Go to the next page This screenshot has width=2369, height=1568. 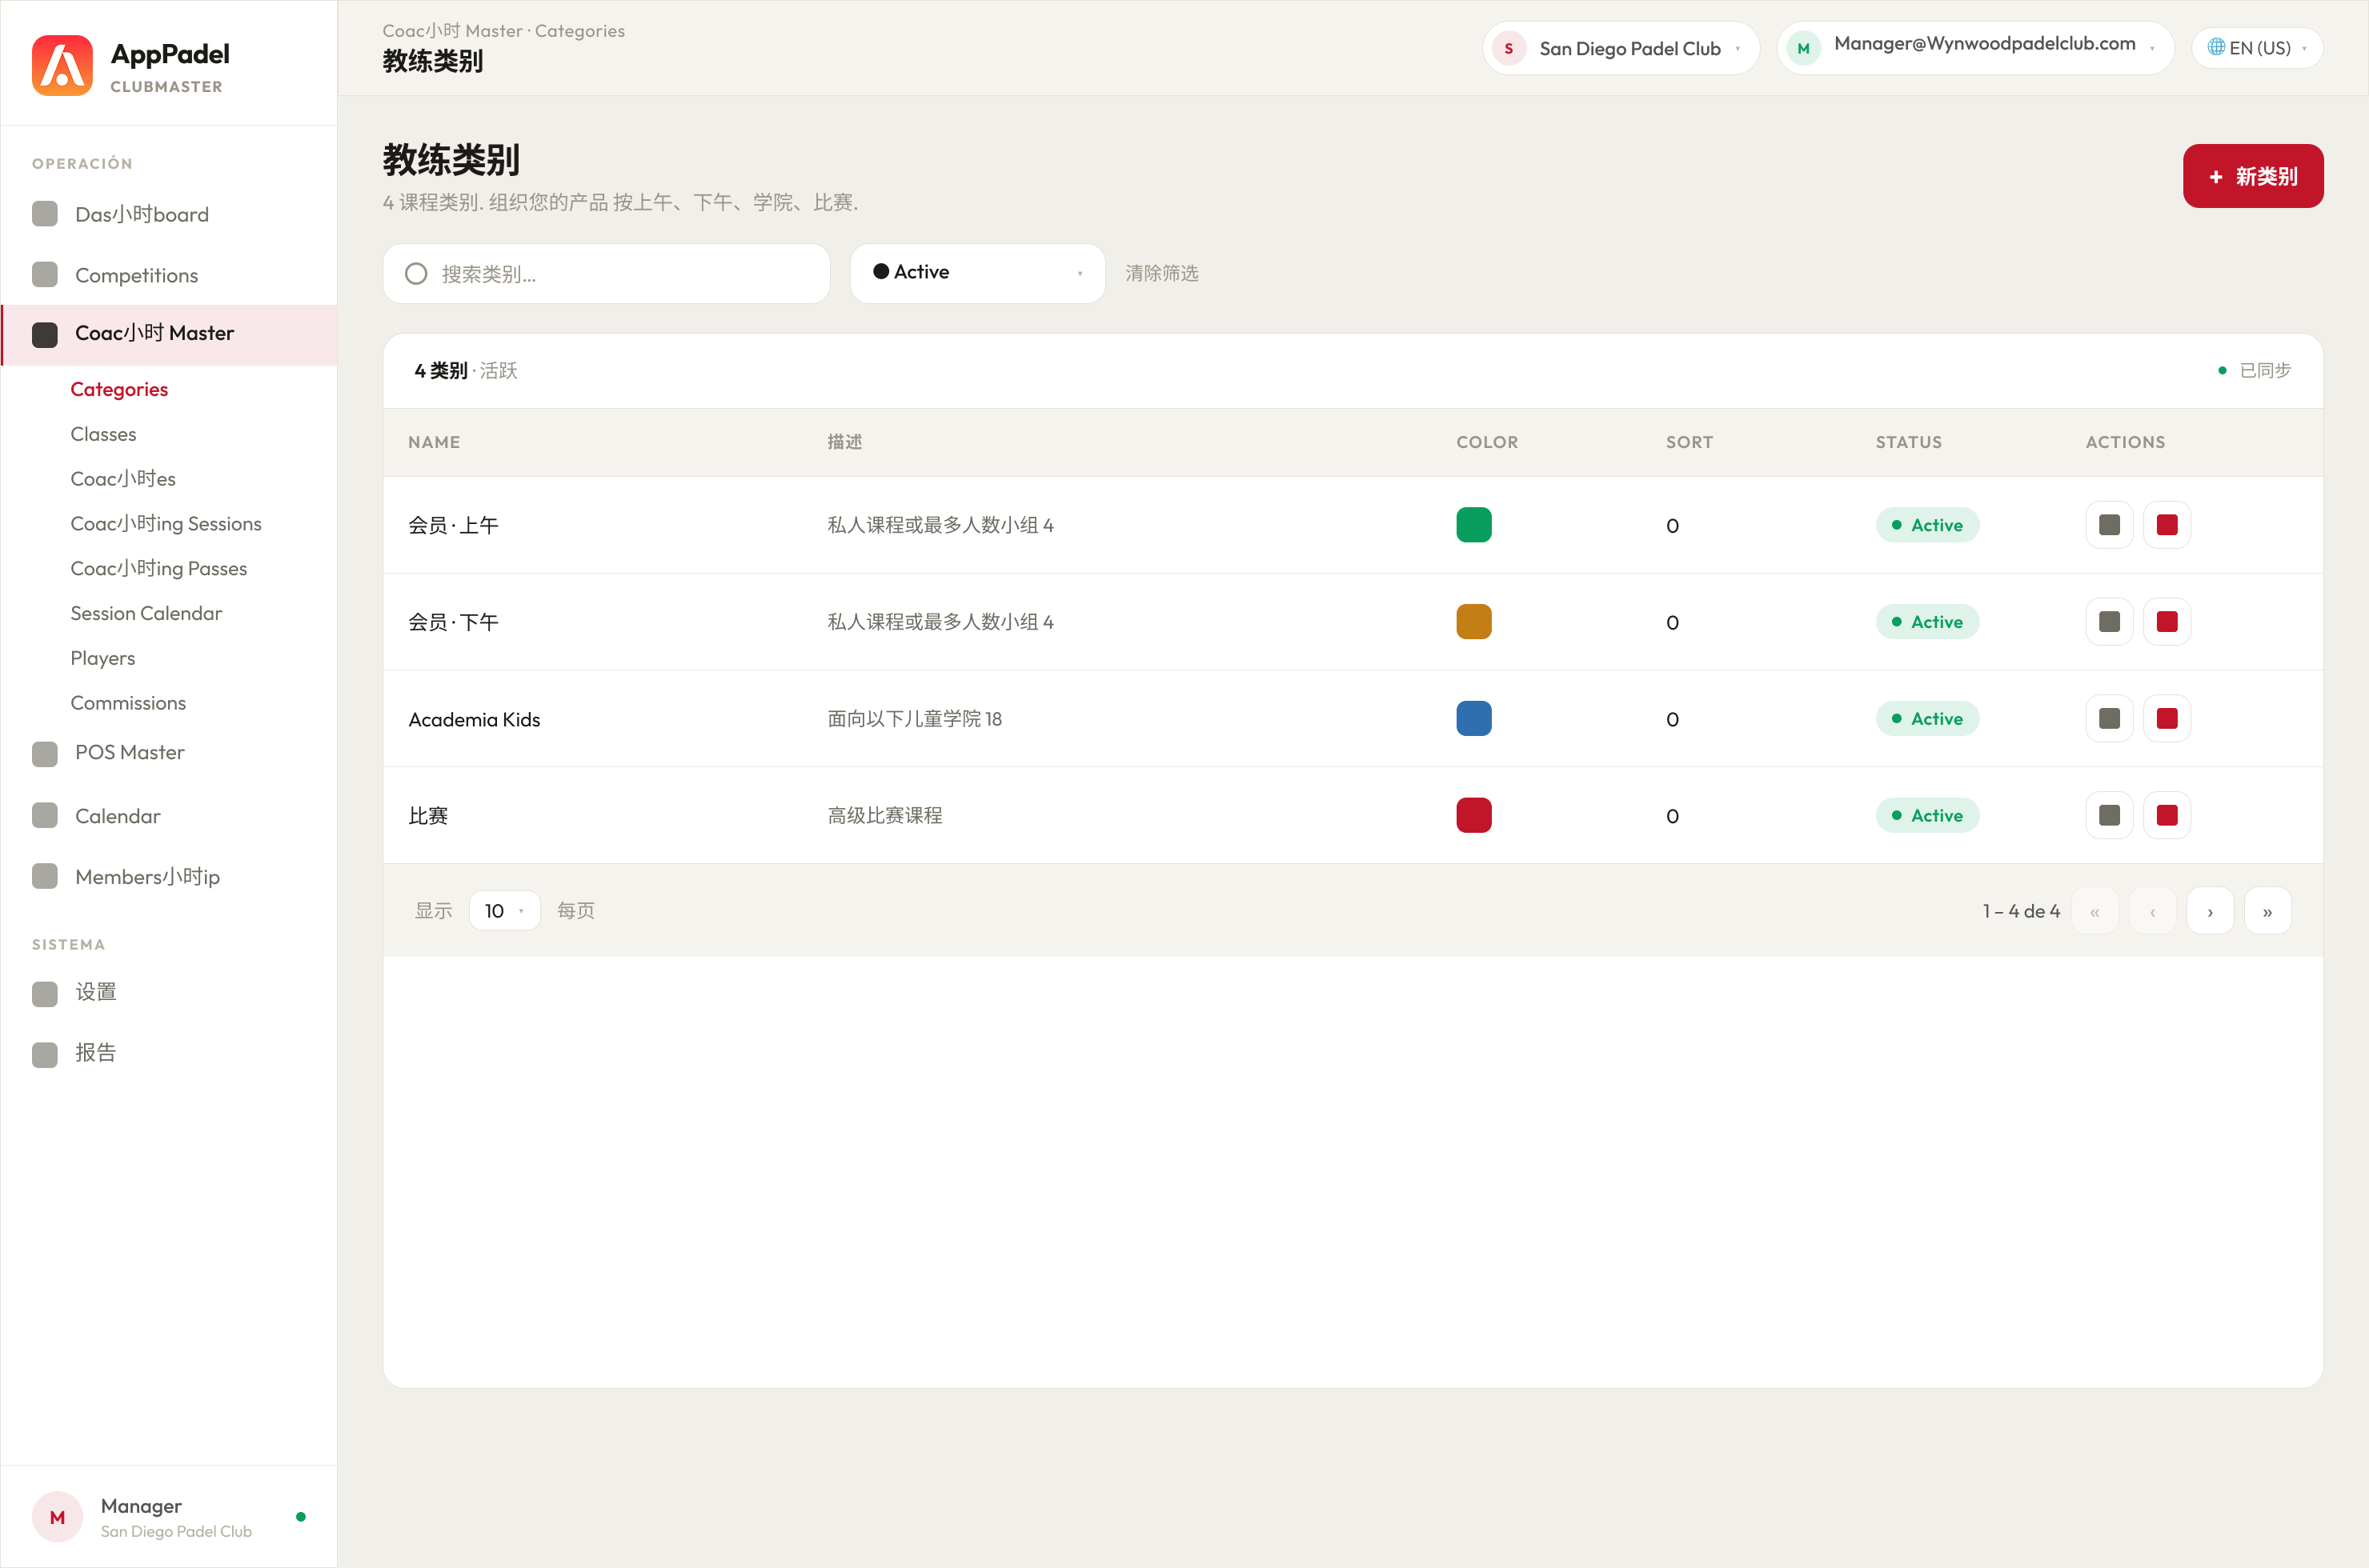[2210, 911]
